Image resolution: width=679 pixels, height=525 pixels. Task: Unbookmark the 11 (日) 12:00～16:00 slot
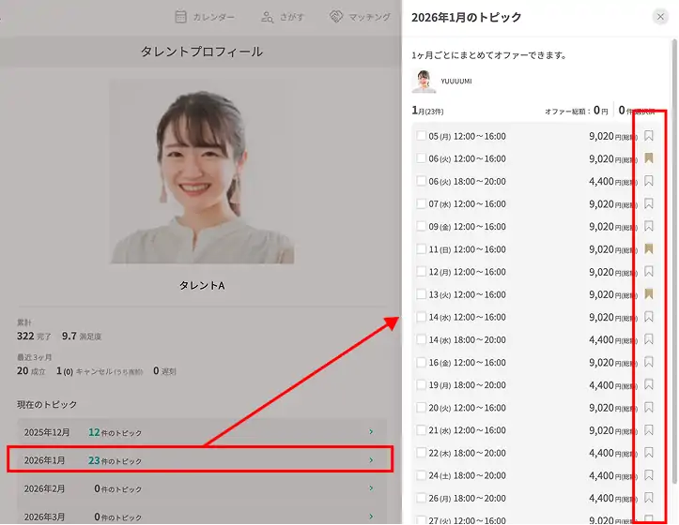(x=649, y=249)
